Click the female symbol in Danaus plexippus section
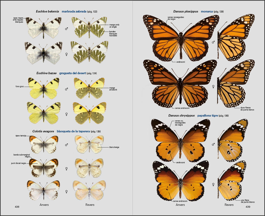The width and height of the screenshot is (265, 216). (x=213, y=86)
